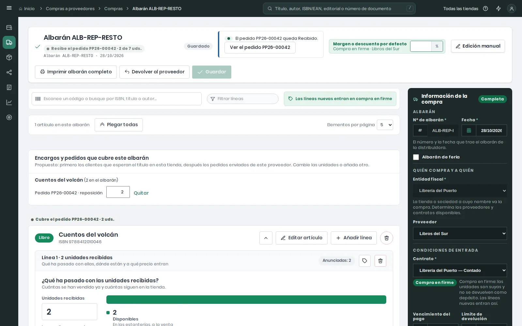Navigate to Compras breadcrumb
This screenshot has height=326, width=522.
(114, 8)
